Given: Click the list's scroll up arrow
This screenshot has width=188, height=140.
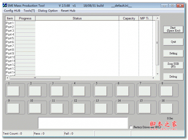Looking at the screenshot, I should pos(157,18).
